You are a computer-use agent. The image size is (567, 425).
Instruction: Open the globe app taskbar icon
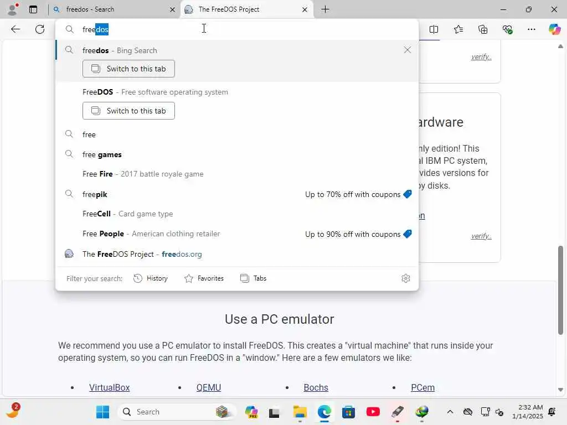pyautogui.click(x=421, y=412)
